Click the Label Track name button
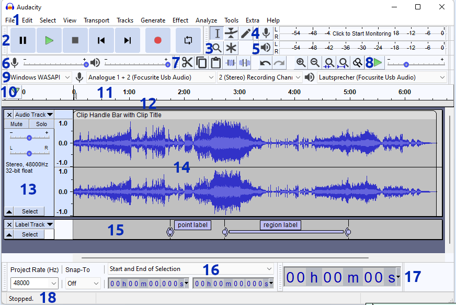The image size is (456, 305). [34, 224]
